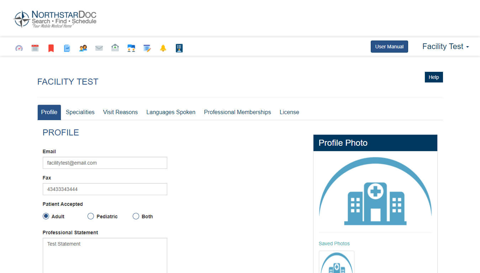Open the two people patients icon

[x=83, y=48]
